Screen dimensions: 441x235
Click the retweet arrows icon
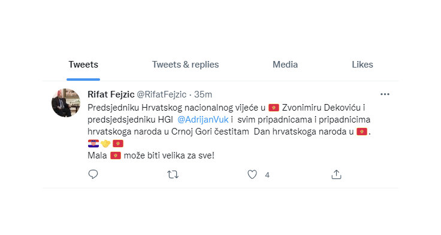173,175
